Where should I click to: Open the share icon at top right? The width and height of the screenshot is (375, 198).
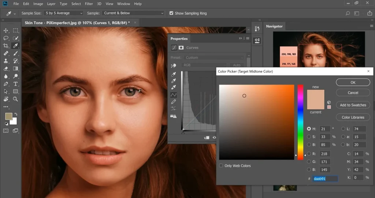[370, 13]
